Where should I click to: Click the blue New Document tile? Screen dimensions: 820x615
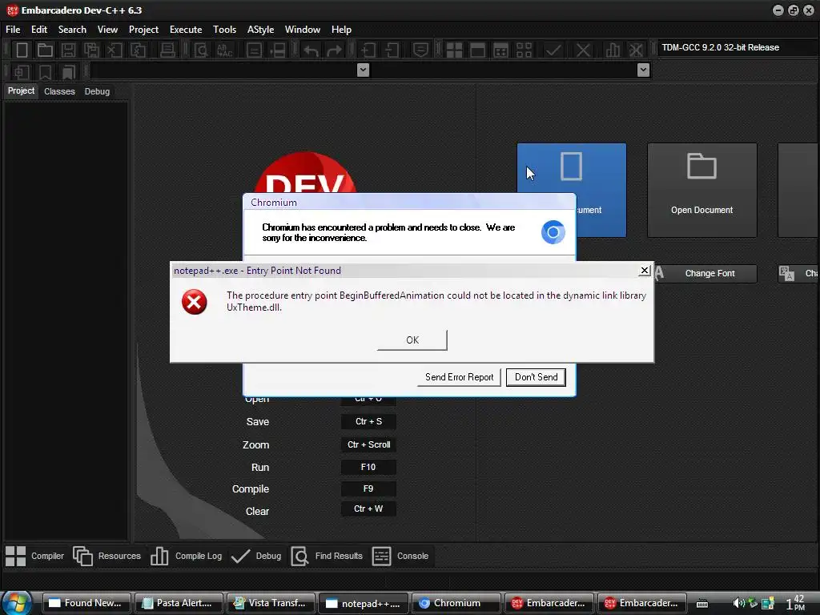tap(601, 167)
